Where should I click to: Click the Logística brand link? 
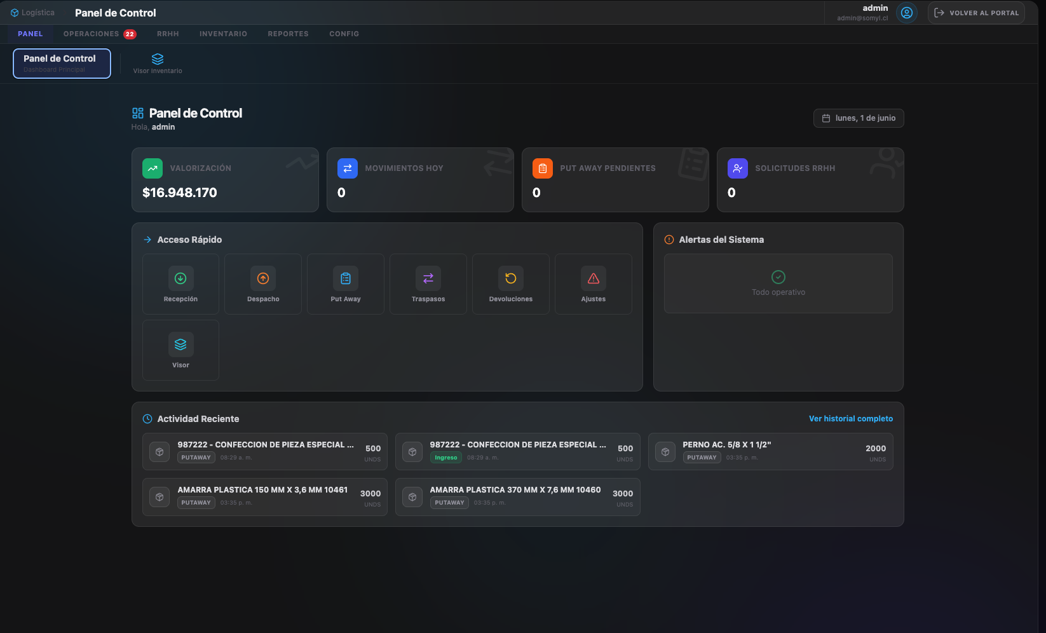(x=32, y=13)
